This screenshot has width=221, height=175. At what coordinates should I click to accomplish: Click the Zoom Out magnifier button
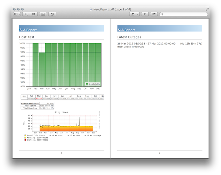(26, 14)
